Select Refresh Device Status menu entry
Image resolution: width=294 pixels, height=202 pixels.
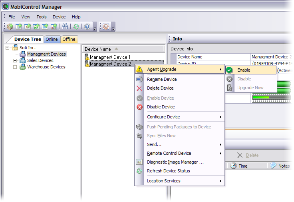180,171
